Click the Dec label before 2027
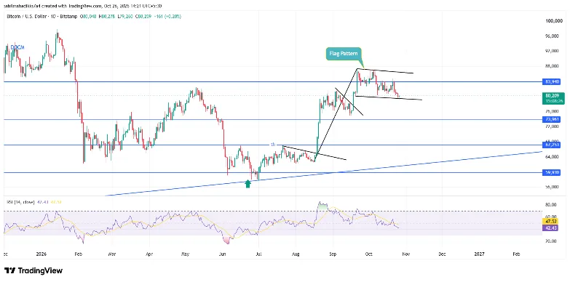 [442, 254]
